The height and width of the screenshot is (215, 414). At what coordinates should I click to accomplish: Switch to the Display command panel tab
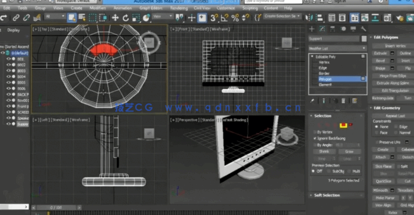point(354,29)
